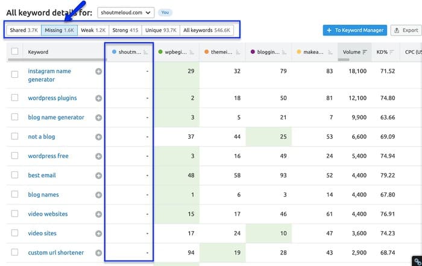This screenshot has width=422, height=266.
Task: Sort by the wpbeginner column sort icon
Action: pos(192,52)
